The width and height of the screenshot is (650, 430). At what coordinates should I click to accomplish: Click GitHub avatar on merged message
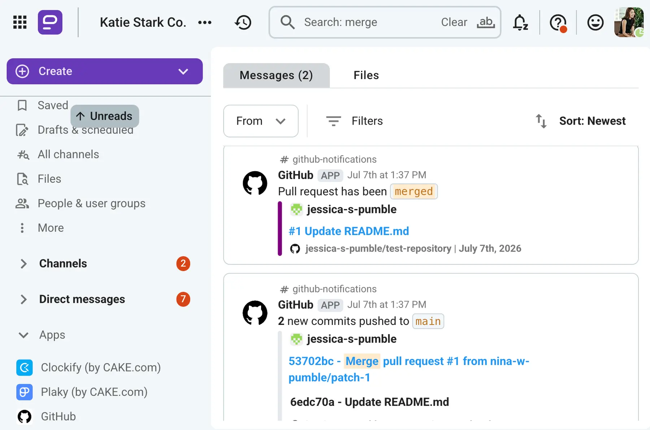tap(255, 183)
